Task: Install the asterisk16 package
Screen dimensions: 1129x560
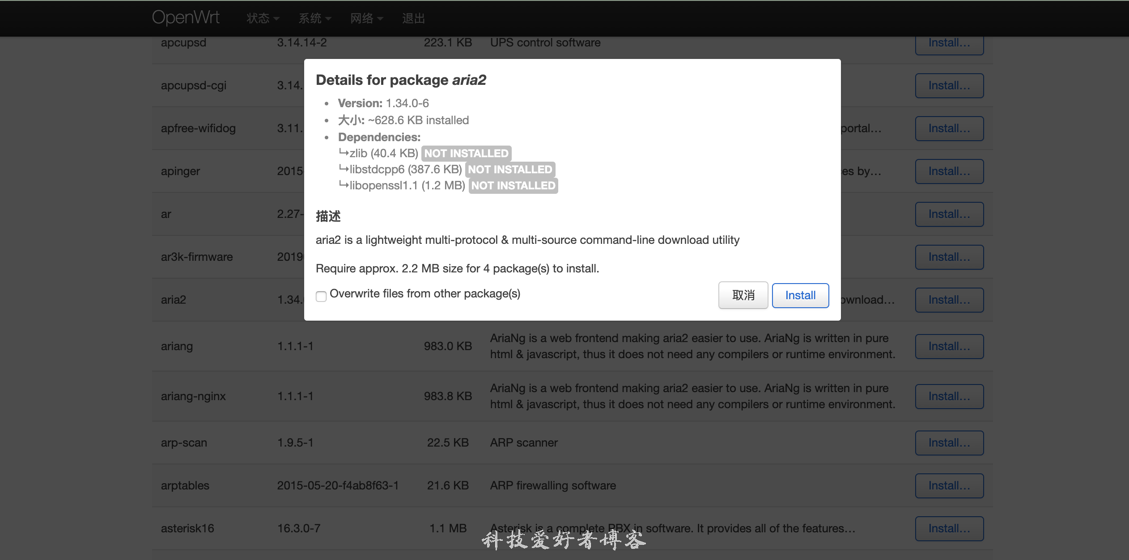Action: pos(949,528)
